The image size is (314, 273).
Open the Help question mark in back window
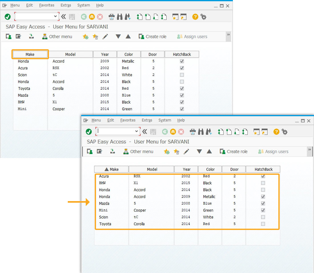pos(195,17)
